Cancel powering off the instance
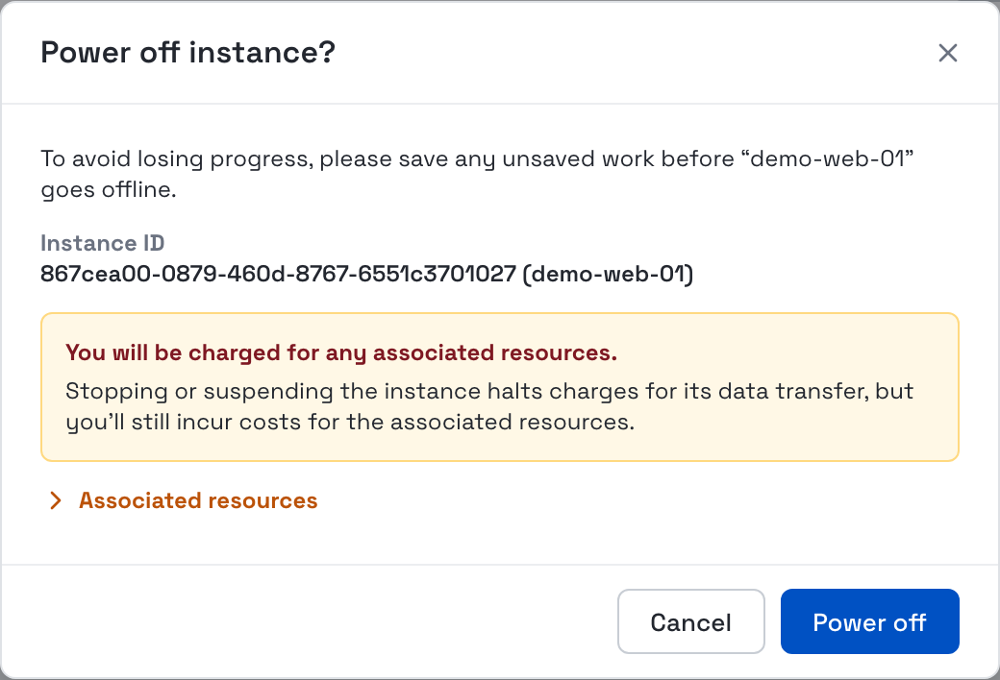The width and height of the screenshot is (1000, 680). click(690, 621)
